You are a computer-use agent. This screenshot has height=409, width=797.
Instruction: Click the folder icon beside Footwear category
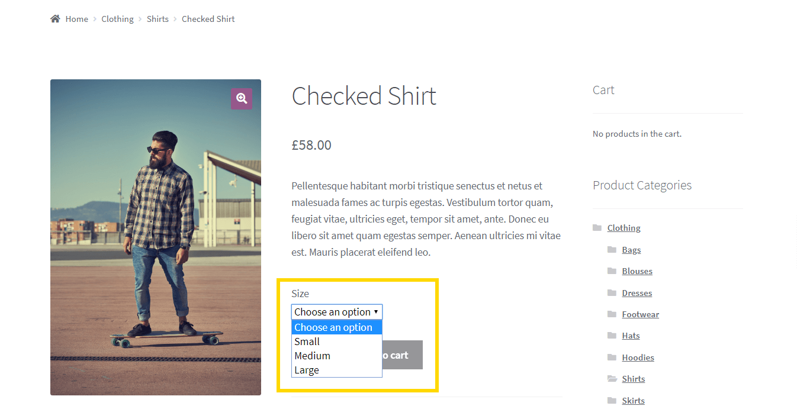click(x=612, y=314)
